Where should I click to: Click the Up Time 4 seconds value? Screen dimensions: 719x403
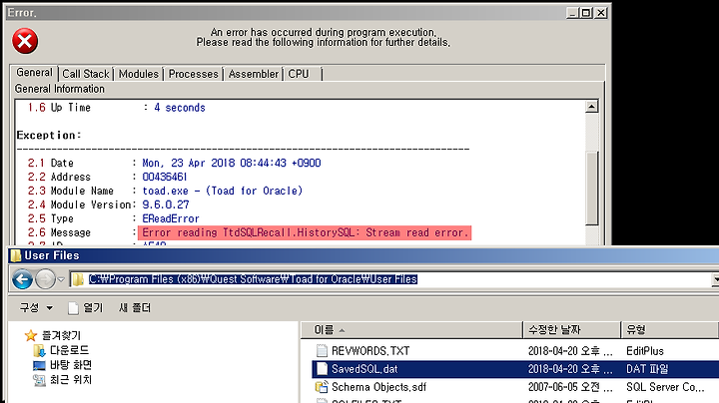pos(180,108)
